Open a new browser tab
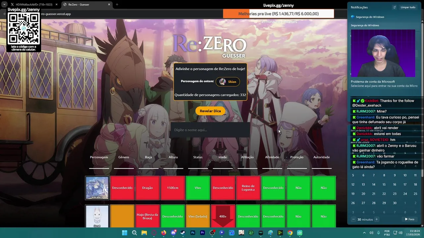This screenshot has height=238, width=424. pyautogui.click(x=117, y=5)
